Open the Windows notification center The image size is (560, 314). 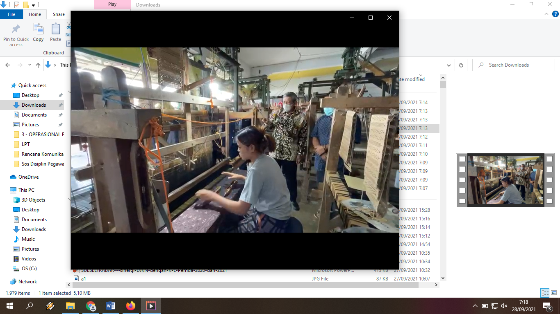(546, 306)
